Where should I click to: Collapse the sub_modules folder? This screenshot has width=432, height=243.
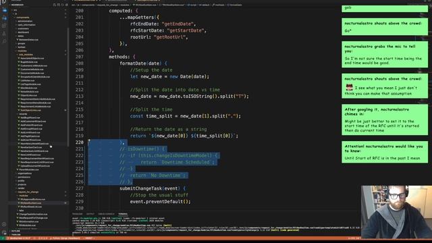[x=25, y=55]
